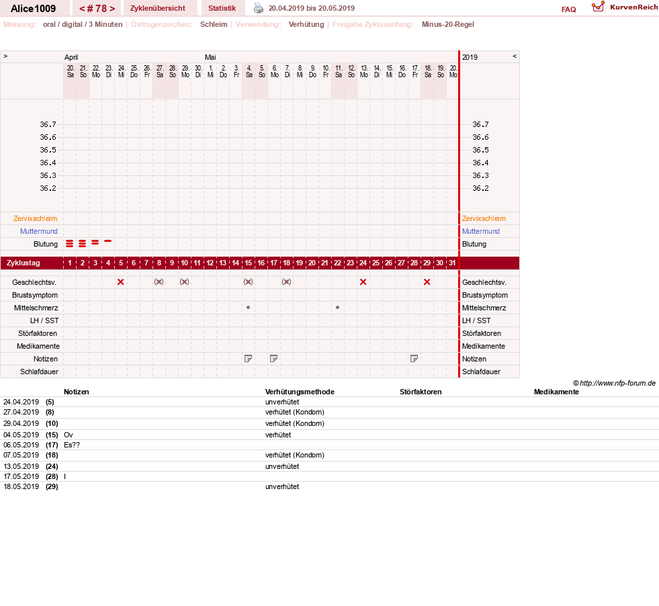Go to the previous cycle with the < arrow
The height and width of the screenshot is (606, 659).
[83, 9]
